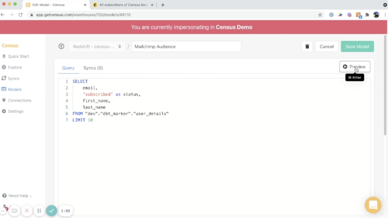Image resolution: width=388 pixels, height=218 pixels.
Task: Click the purple burst extension icon
Action: [x=349, y=15]
